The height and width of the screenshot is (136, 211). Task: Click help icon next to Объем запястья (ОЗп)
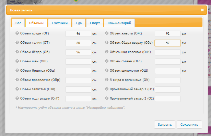click(x=17, y=89)
